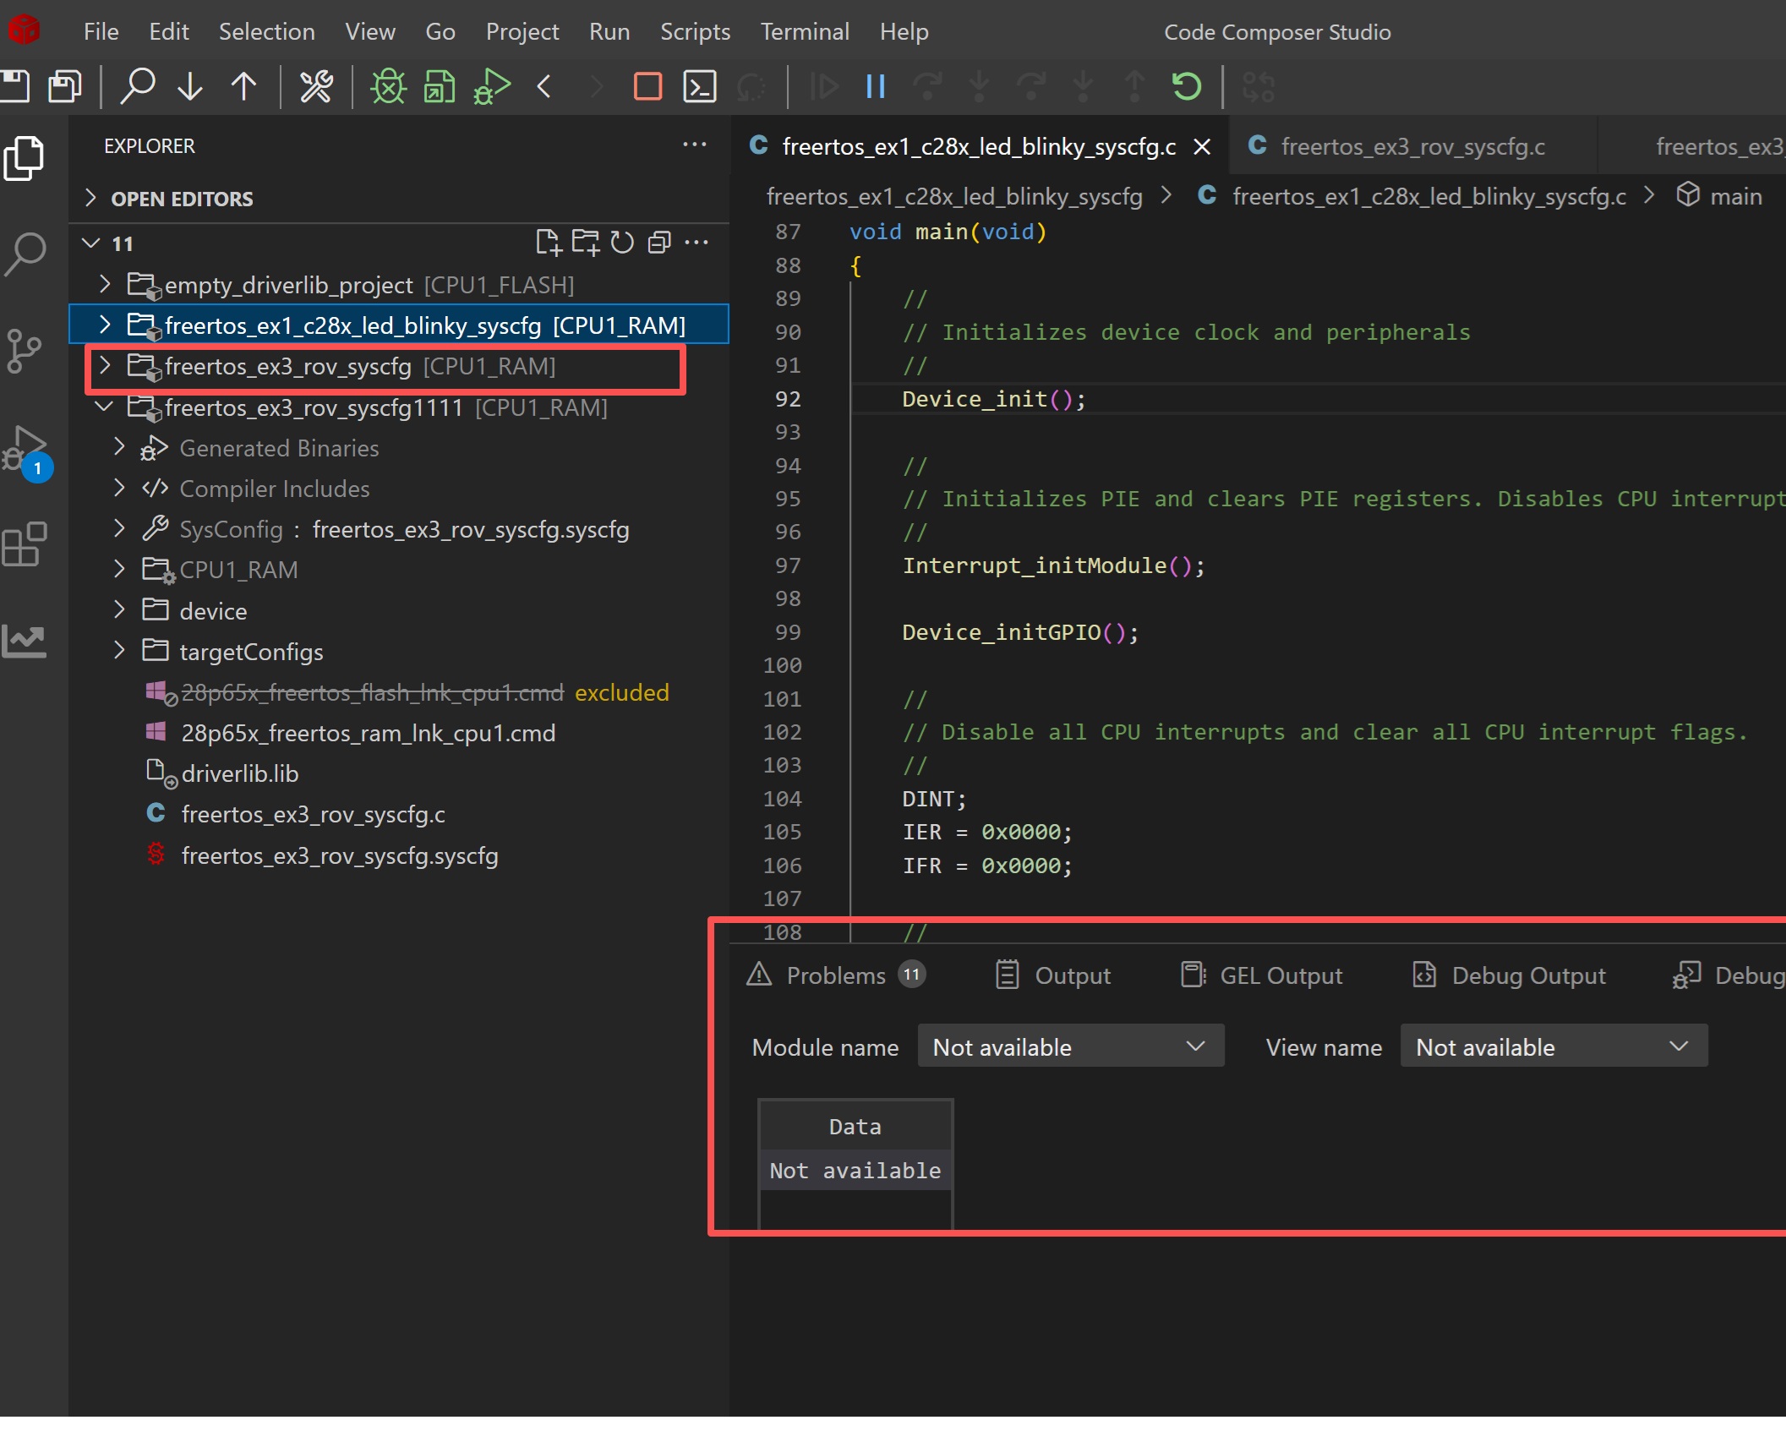The image size is (1786, 1442).
Task: Go to previous match with up arrow
Action: 244,86
